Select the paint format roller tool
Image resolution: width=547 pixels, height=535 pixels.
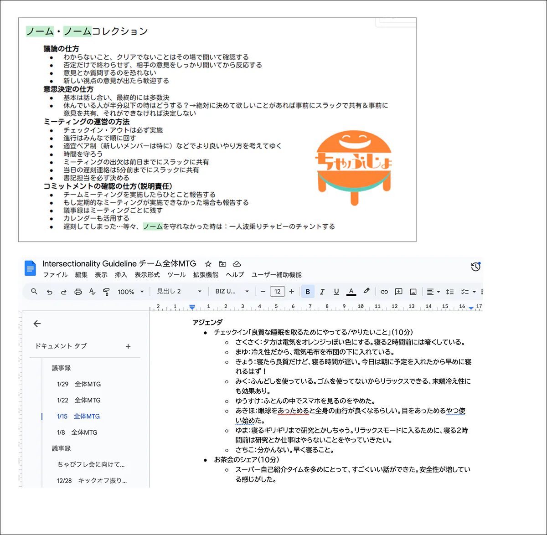click(106, 292)
